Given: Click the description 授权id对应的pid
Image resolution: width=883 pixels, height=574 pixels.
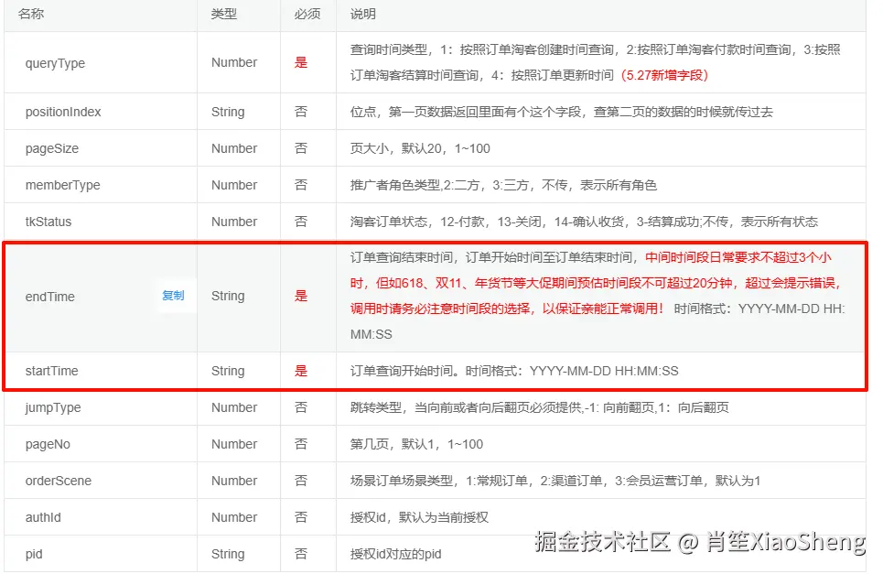Looking at the screenshot, I should (x=396, y=554).
